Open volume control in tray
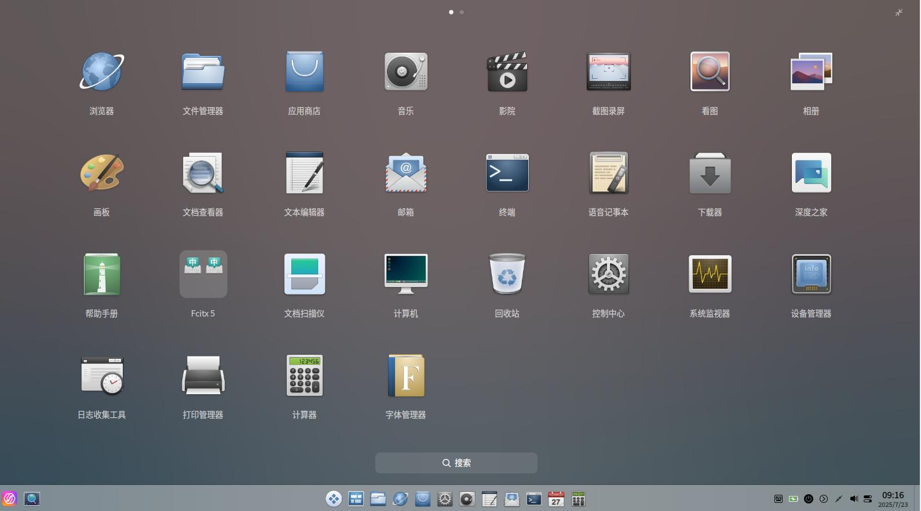Screen dimensions: 921x511 click(x=854, y=499)
